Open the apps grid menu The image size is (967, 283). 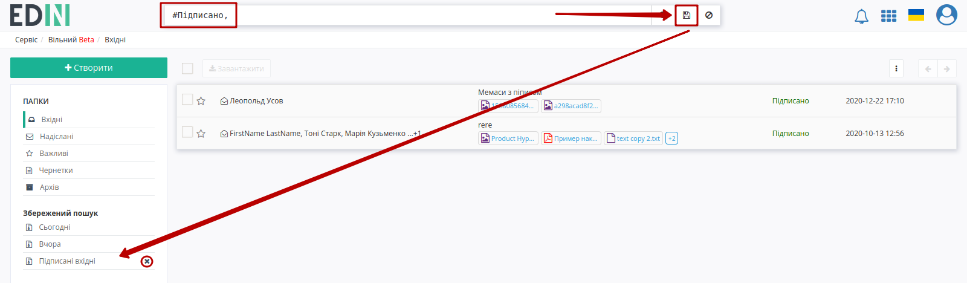pos(888,16)
